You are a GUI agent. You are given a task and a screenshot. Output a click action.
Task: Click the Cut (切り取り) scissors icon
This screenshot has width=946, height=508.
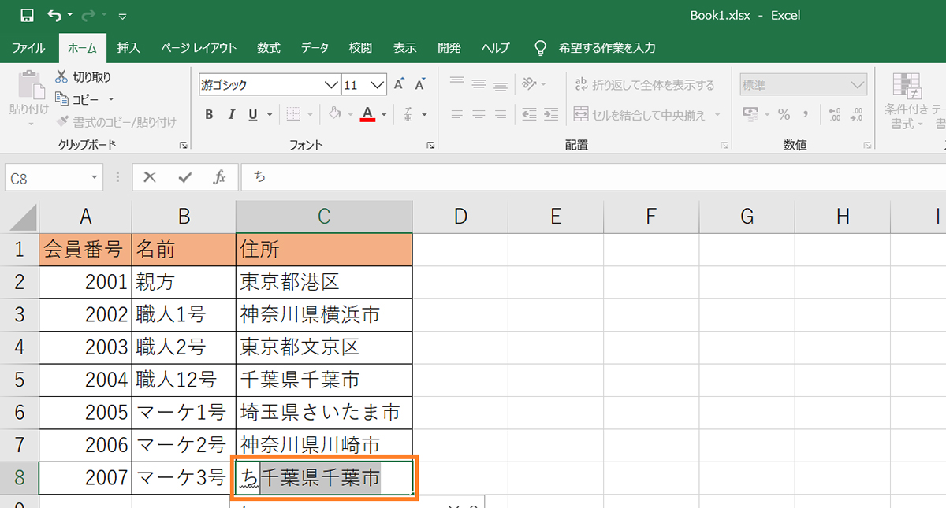(61, 77)
